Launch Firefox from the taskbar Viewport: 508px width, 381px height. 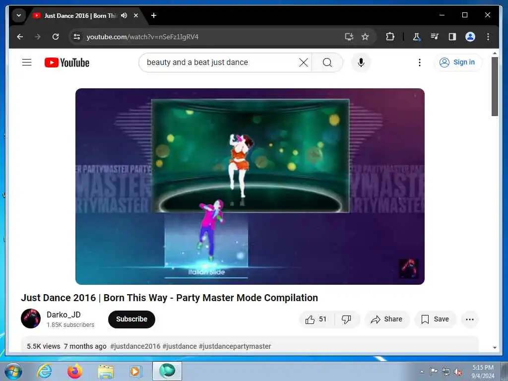(75, 371)
